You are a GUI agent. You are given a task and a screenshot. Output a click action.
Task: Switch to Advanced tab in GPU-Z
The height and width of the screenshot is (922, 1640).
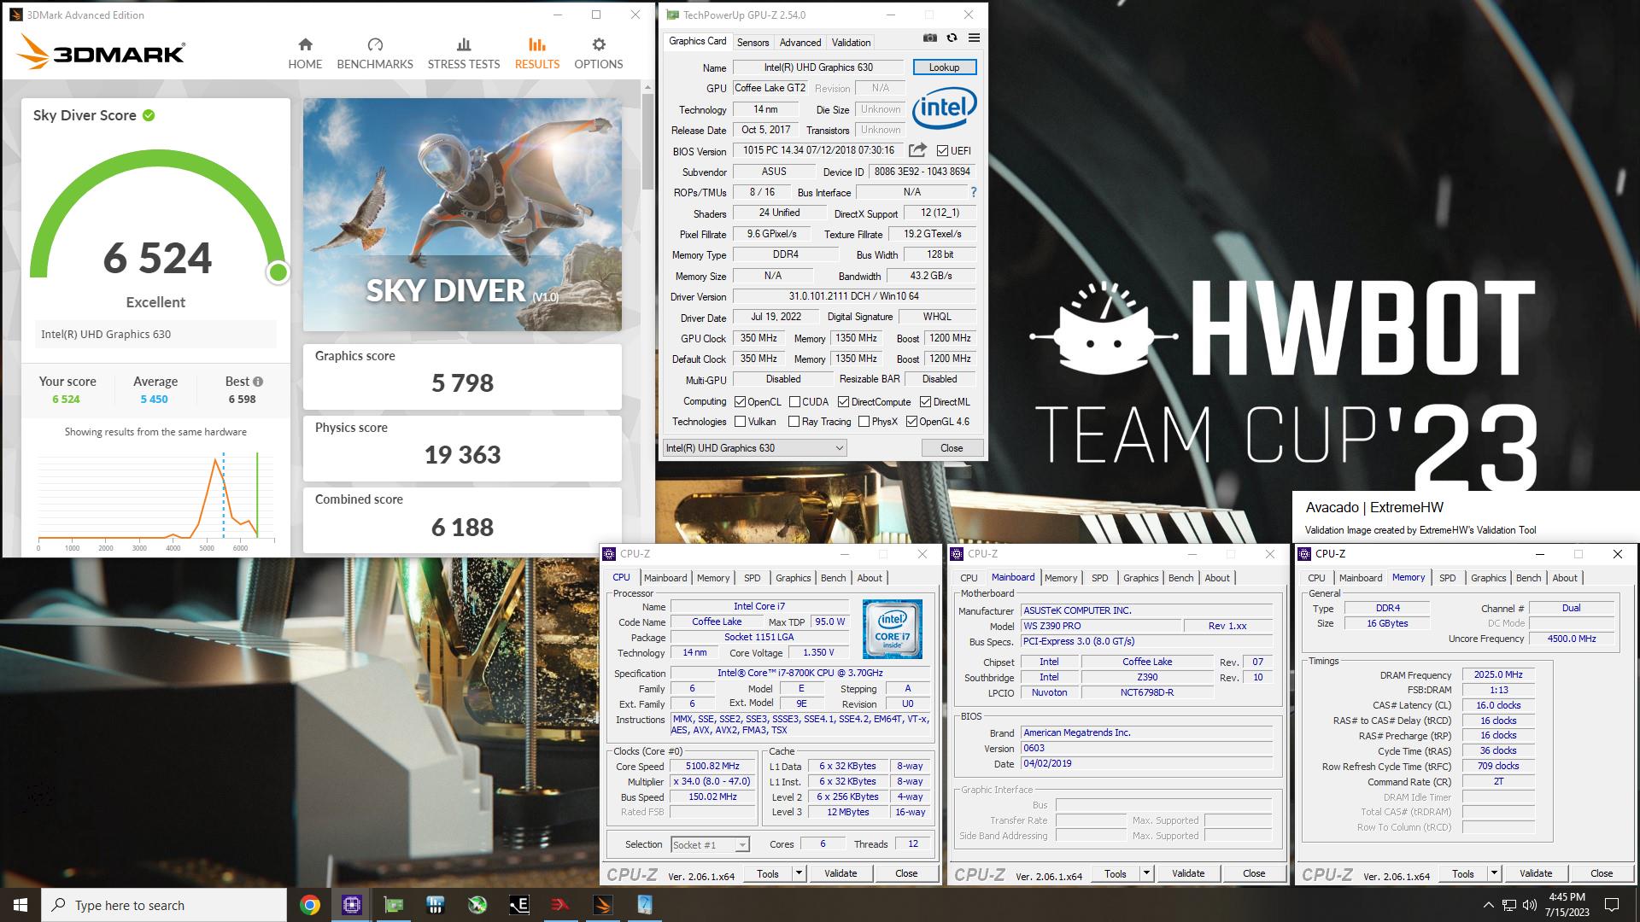click(800, 42)
